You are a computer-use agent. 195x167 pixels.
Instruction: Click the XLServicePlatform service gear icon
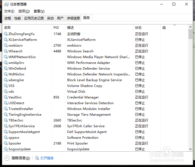tap(5, 39)
